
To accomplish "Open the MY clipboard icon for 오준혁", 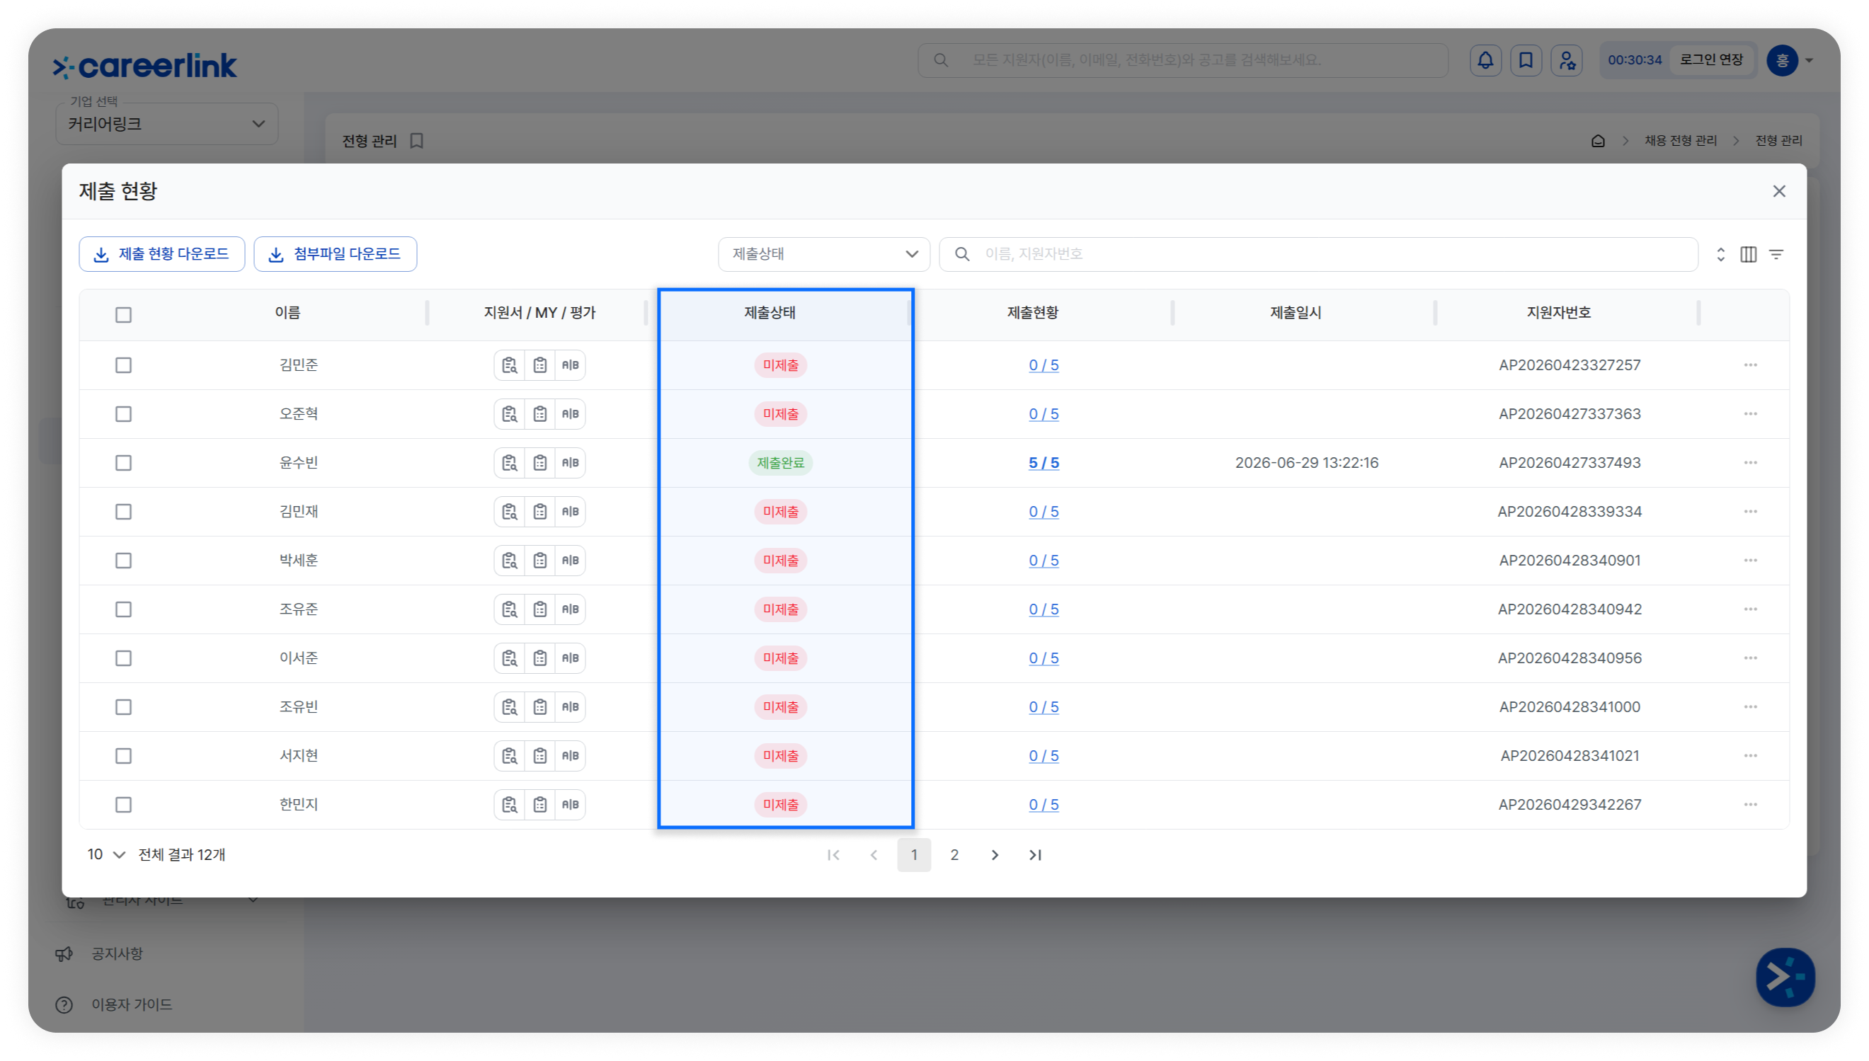I will tap(540, 414).
